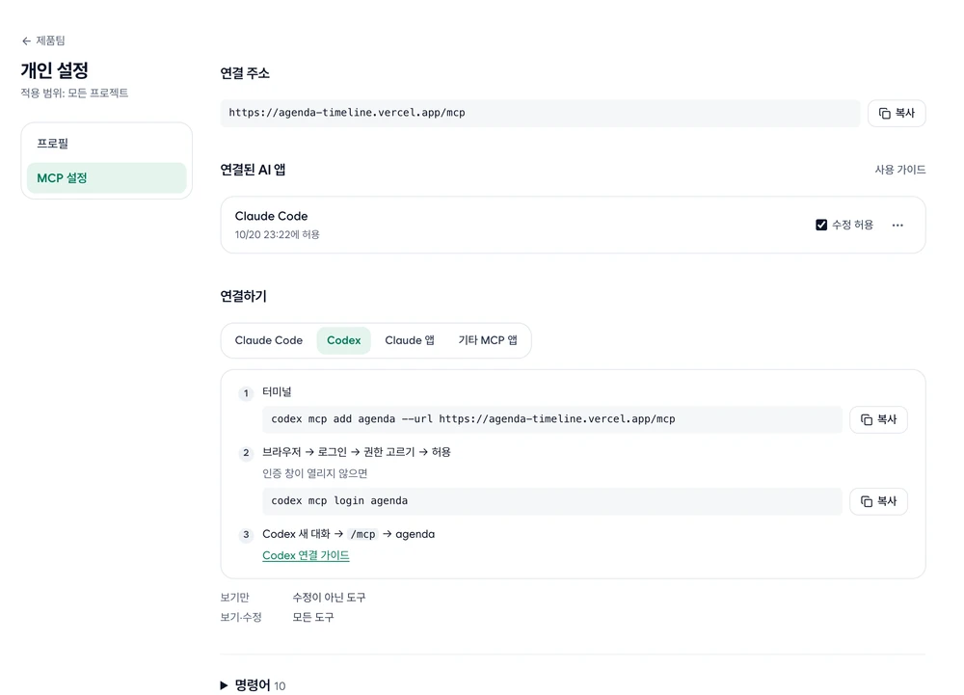The height and width of the screenshot is (695, 964).
Task: Click the 연결된 AI 앱 heading
Action: click(253, 170)
